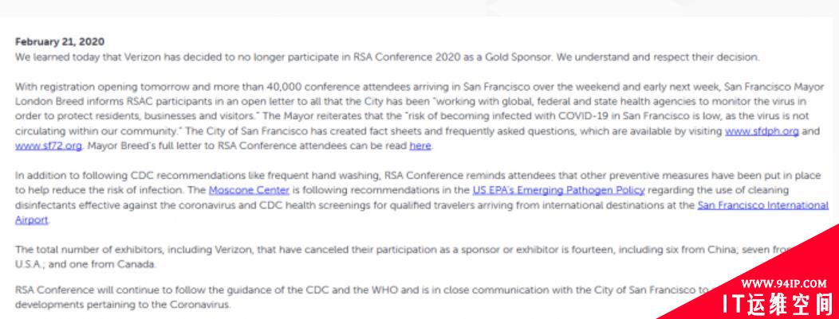The height and width of the screenshot is (319, 839).
Task: Open US EPA's Emerging Pathogen Policy link
Action: point(558,190)
